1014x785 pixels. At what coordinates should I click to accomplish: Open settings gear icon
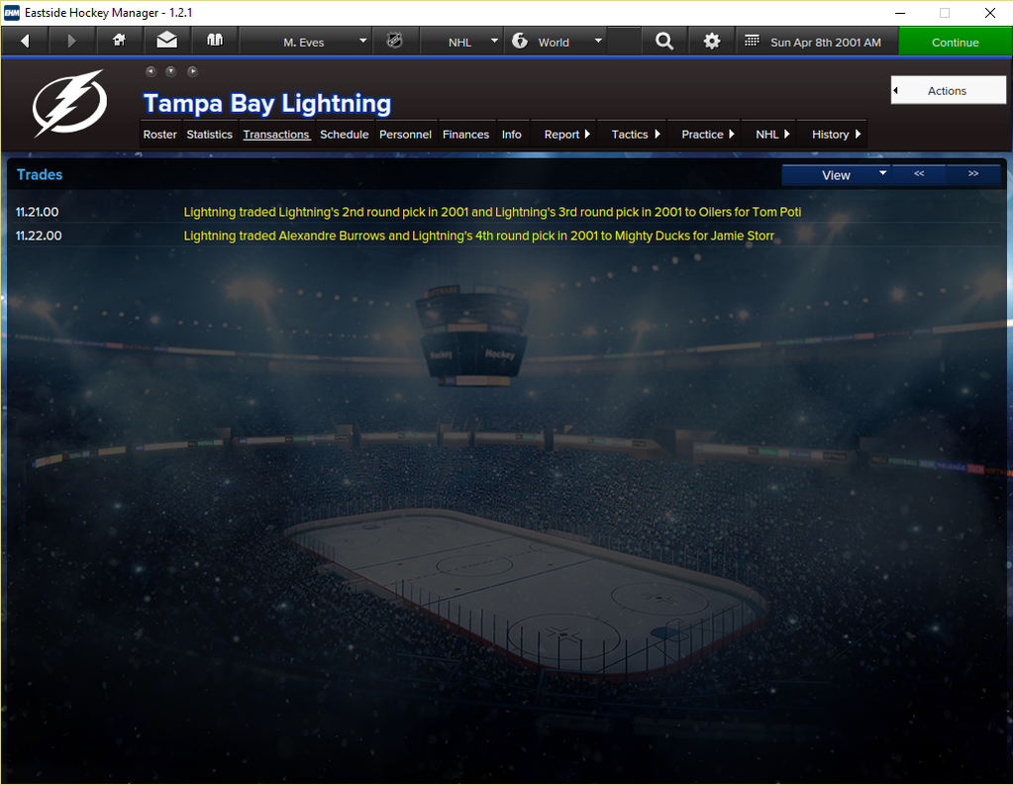click(711, 42)
